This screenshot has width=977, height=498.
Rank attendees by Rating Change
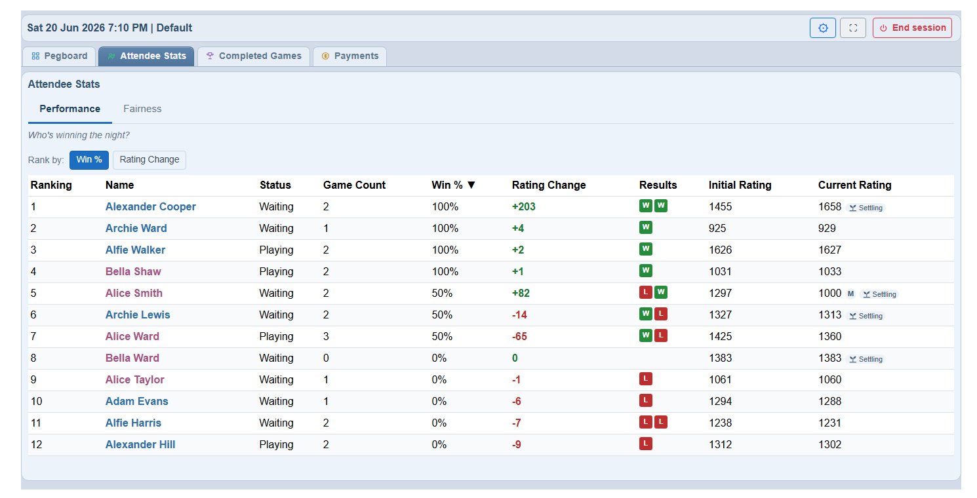150,160
